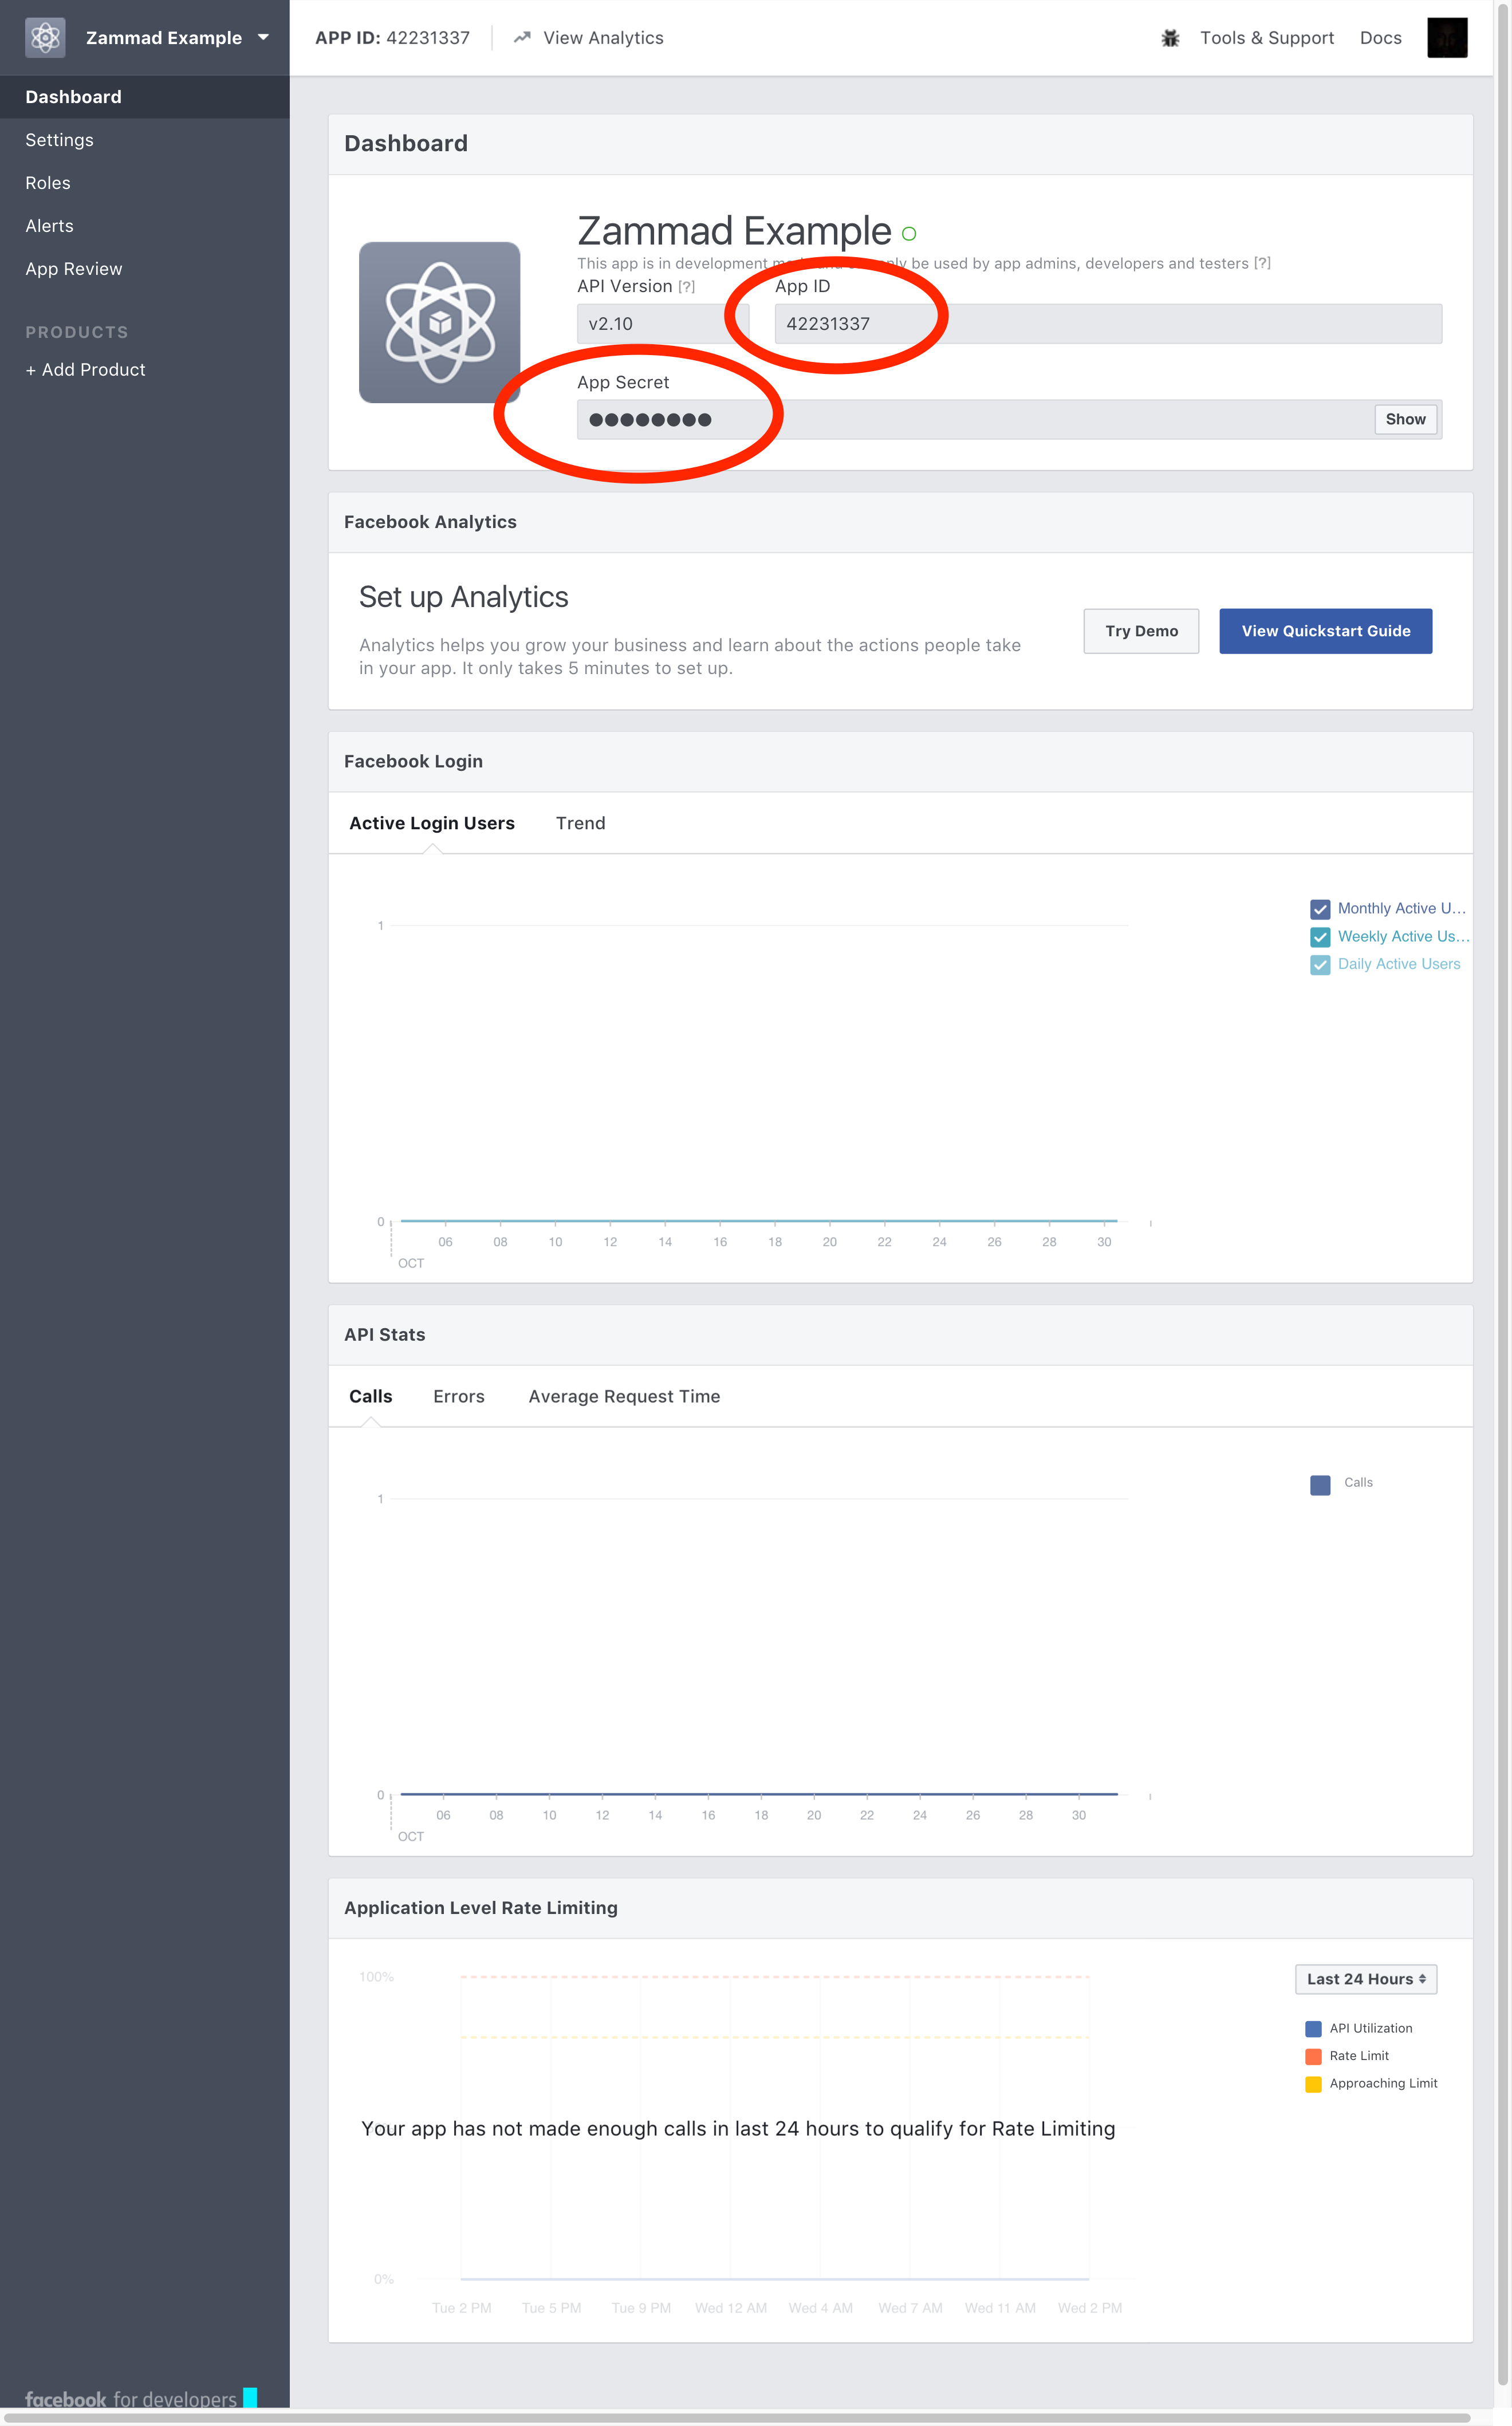Image resolution: width=1512 pixels, height=2426 pixels.
Task: Click the Set up Analytics heading
Action: 463,597
